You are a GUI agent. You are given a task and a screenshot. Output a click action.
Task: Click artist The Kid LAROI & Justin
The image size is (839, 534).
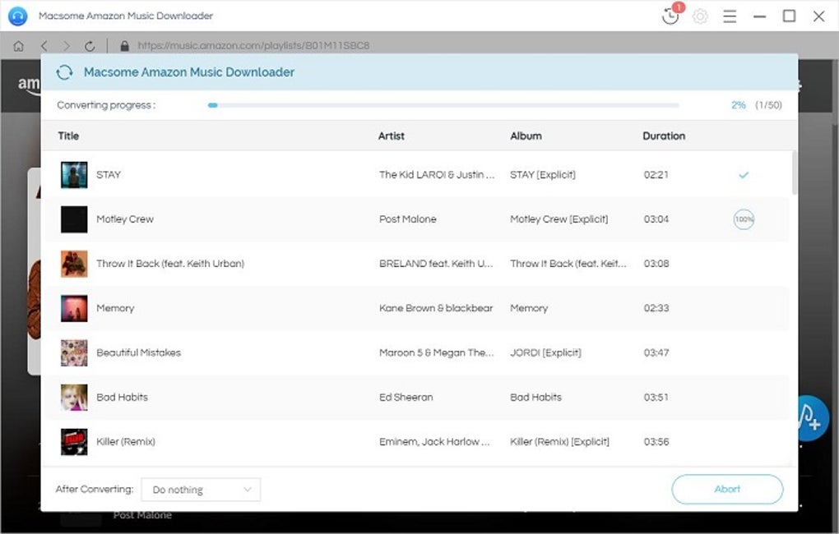pyautogui.click(x=437, y=175)
